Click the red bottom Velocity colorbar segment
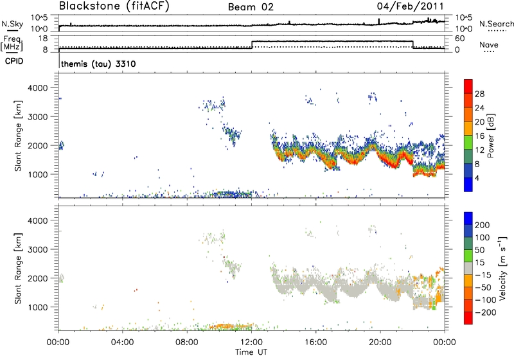The height and width of the screenshot is (356, 514). [468, 318]
